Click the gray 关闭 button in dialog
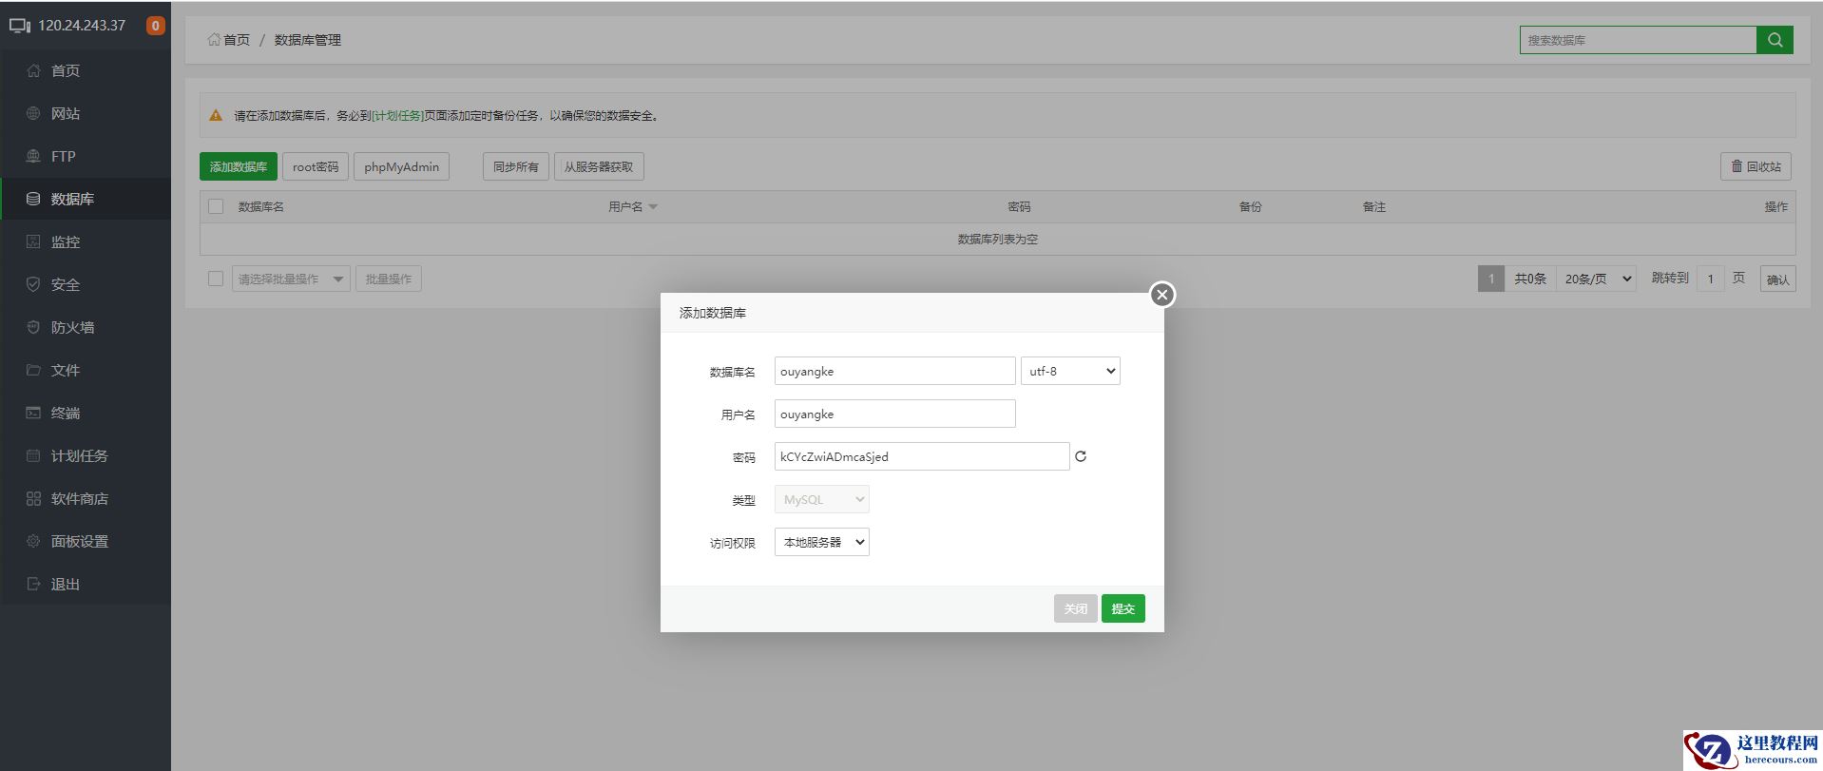Viewport: 1823px width, 771px height. coord(1076,608)
